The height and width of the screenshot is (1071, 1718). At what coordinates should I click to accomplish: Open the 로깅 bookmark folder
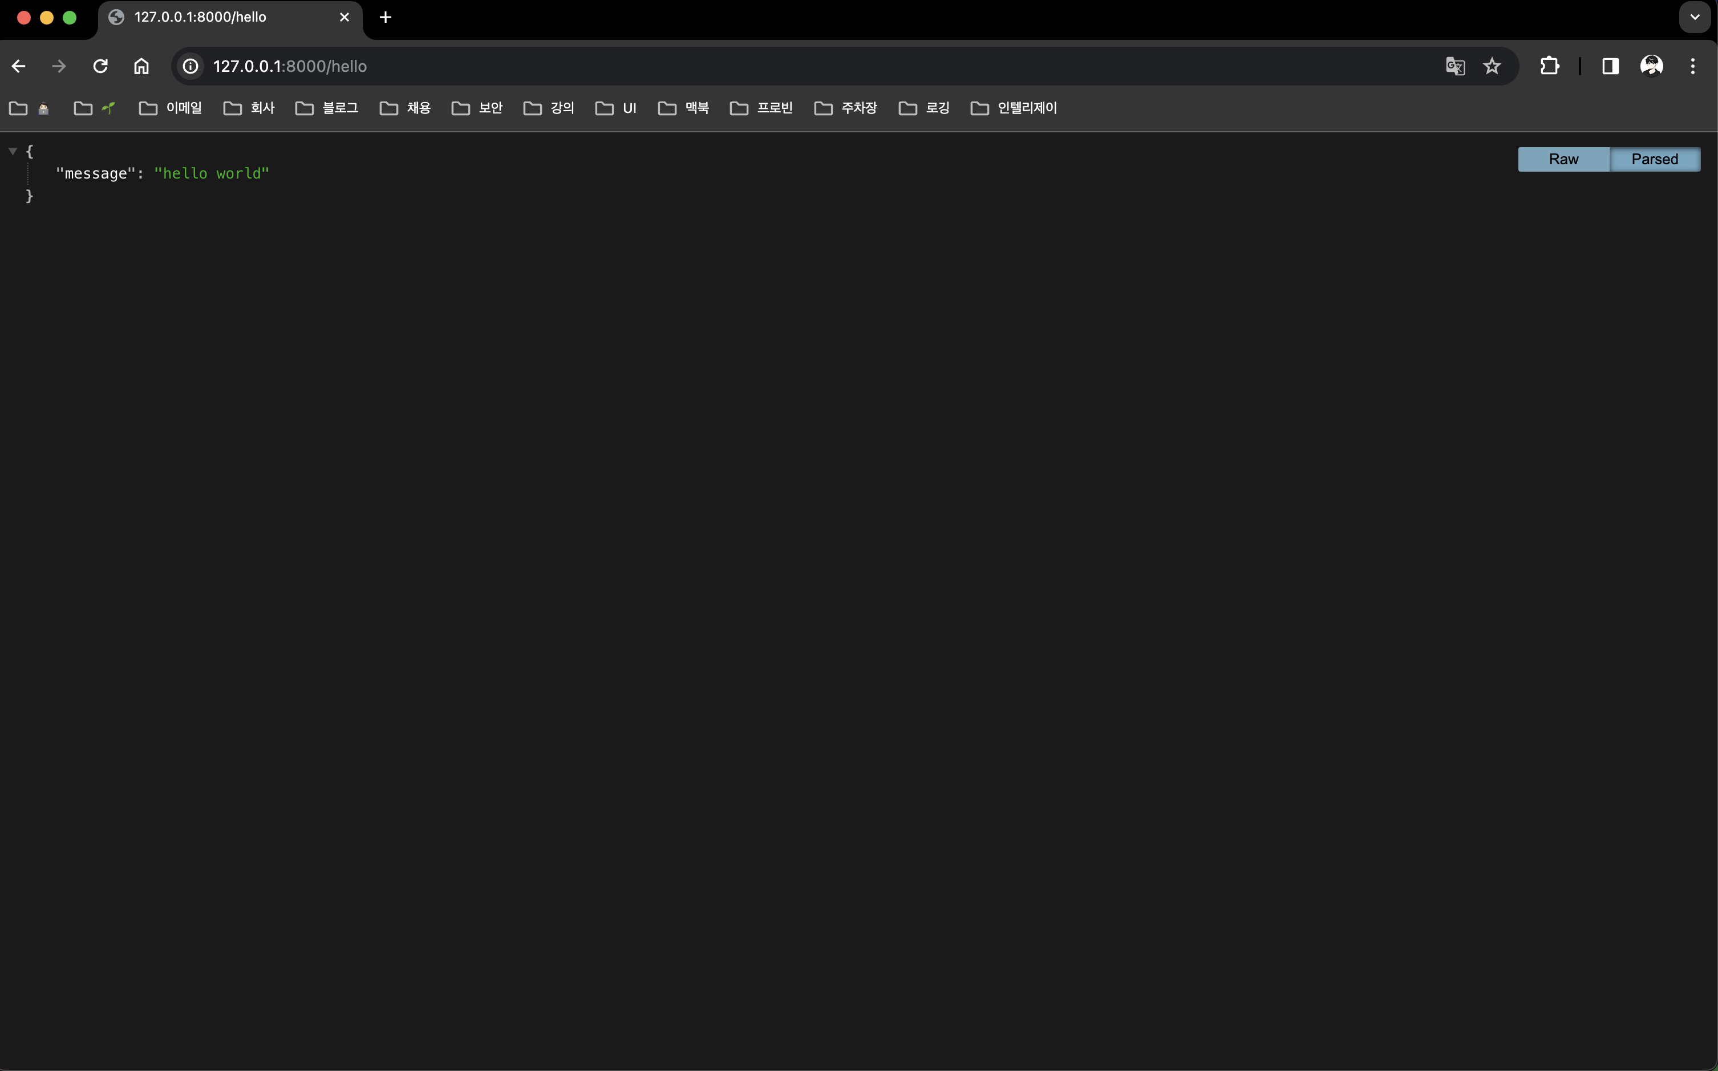924,108
